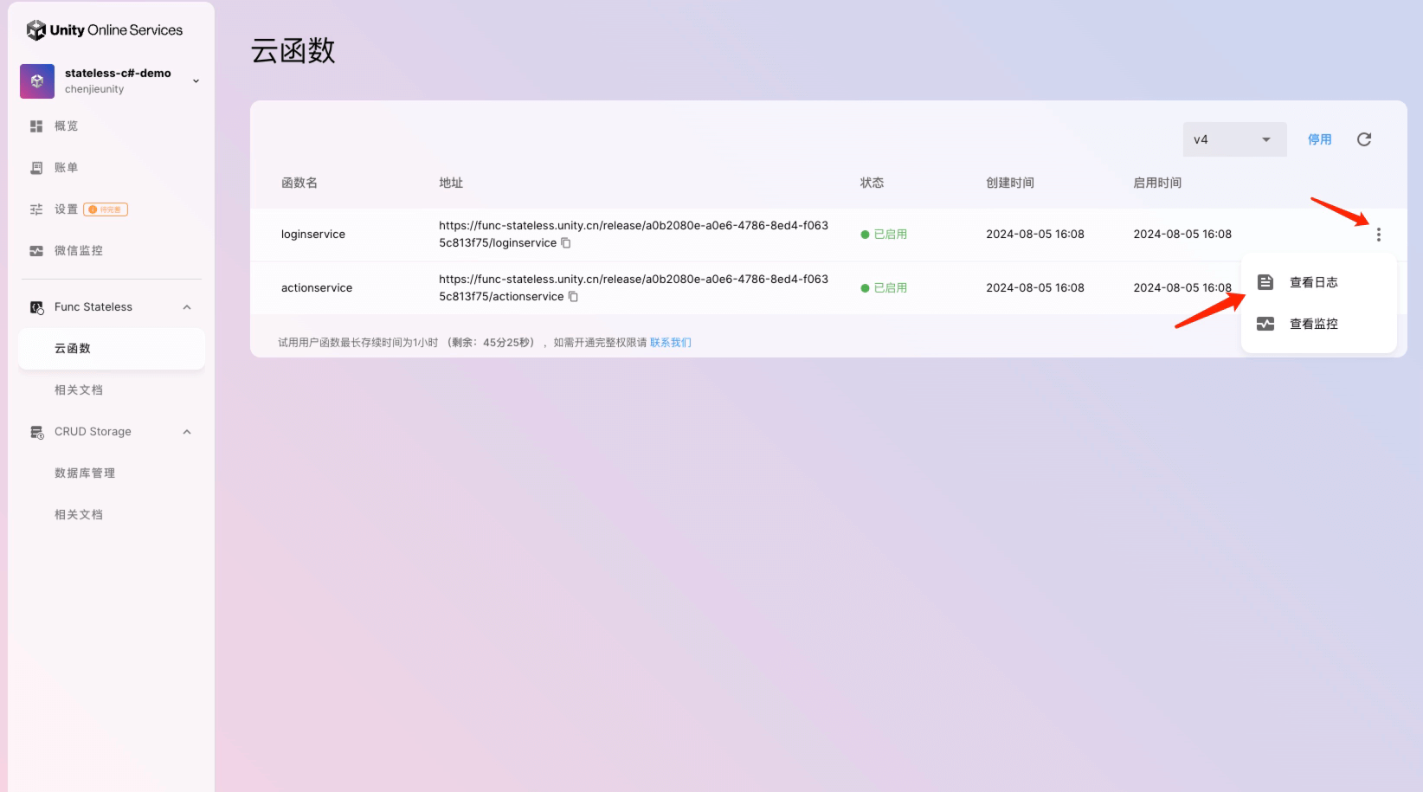This screenshot has height=792, width=1423.
Task: Click the 概览 dashboard icon in sidebar
Action: (x=36, y=126)
